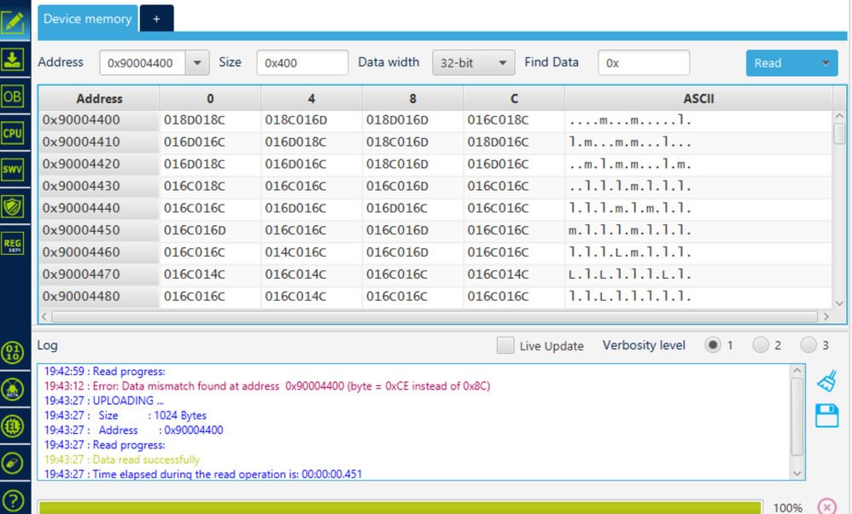The image size is (852, 514).
Task: Open the 0110 log binary icon
Action: pyautogui.click(x=13, y=352)
